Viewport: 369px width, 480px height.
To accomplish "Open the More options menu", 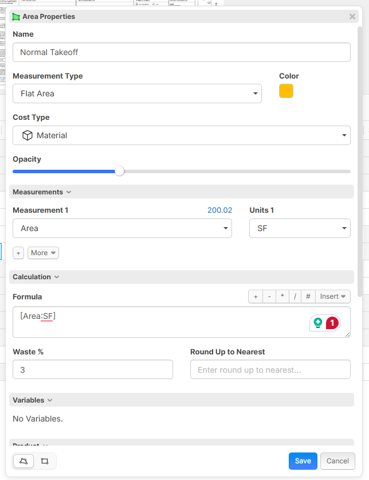I will (x=43, y=253).
